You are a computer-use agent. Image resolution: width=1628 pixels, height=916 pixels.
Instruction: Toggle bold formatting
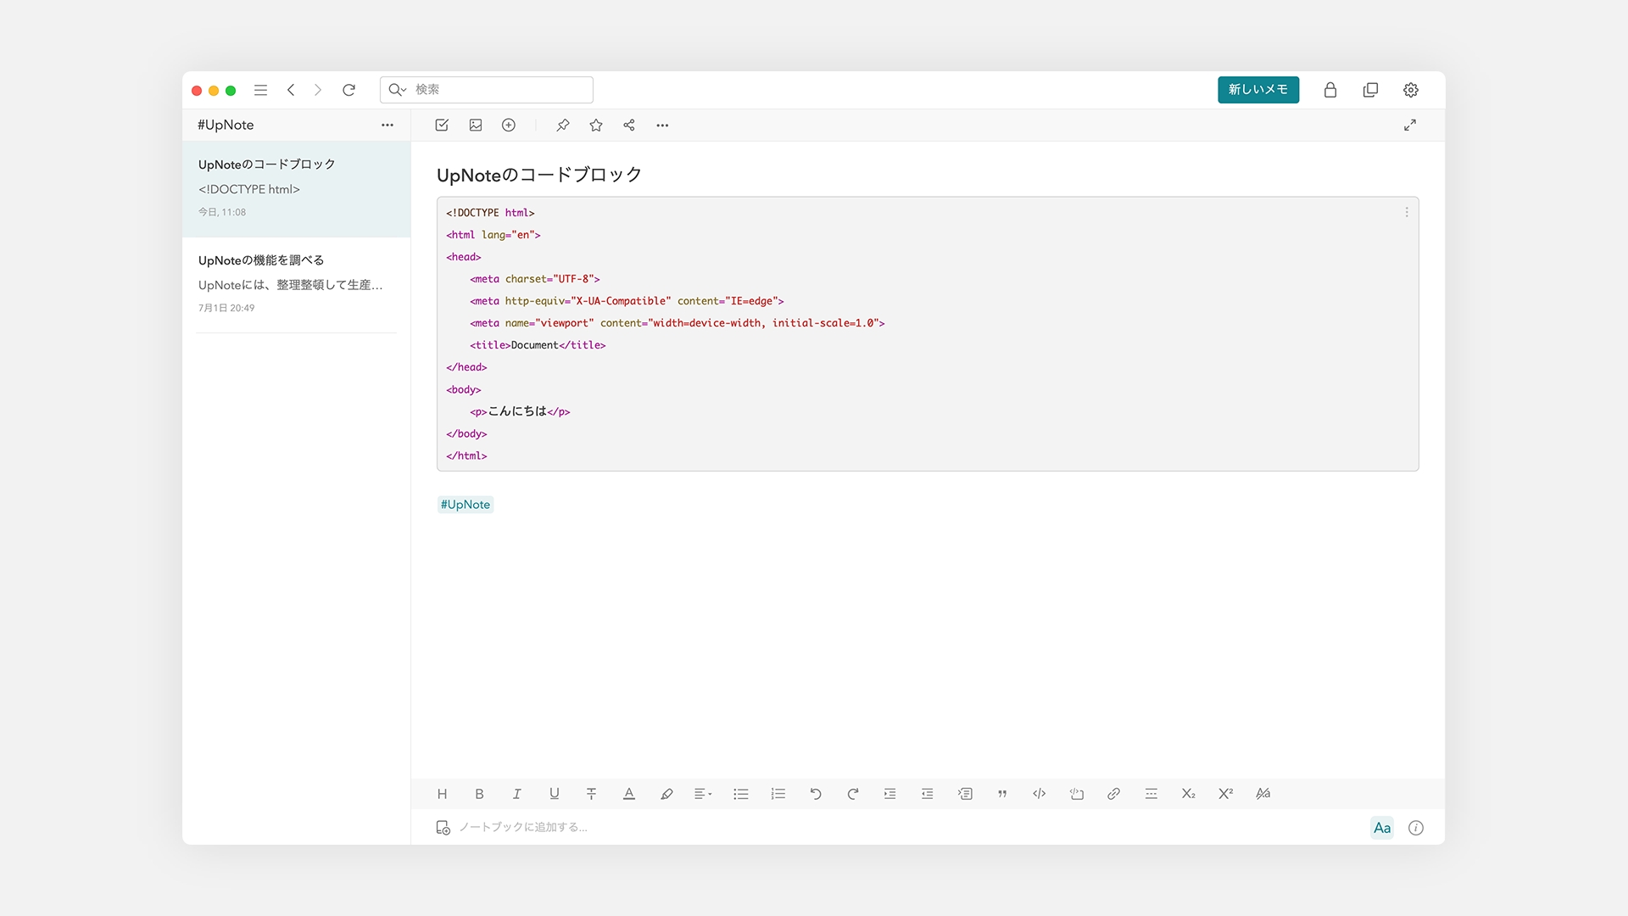479,794
